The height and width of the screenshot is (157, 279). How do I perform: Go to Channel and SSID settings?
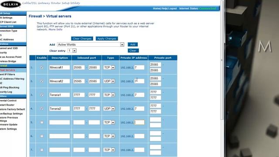9,48
